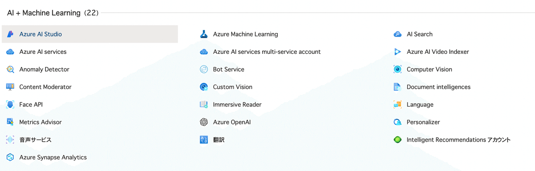
Task: Select Azure AI services multi-service account
Action: pos(267,52)
